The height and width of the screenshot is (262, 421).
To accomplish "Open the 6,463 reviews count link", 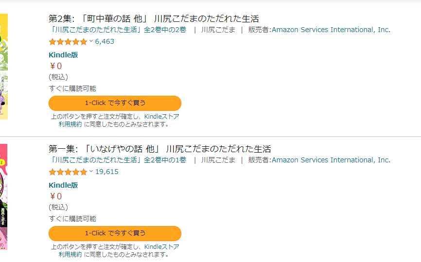I will click(x=105, y=42).
